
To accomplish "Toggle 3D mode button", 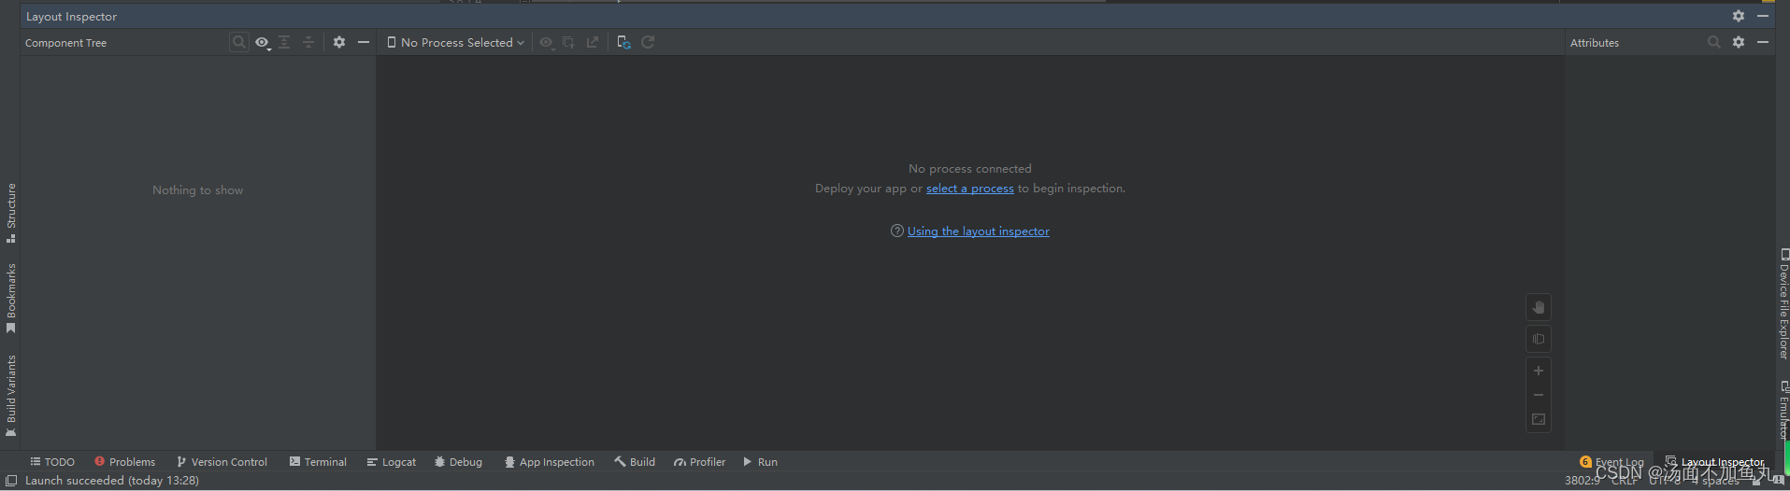I will [x=1539, y=339].
